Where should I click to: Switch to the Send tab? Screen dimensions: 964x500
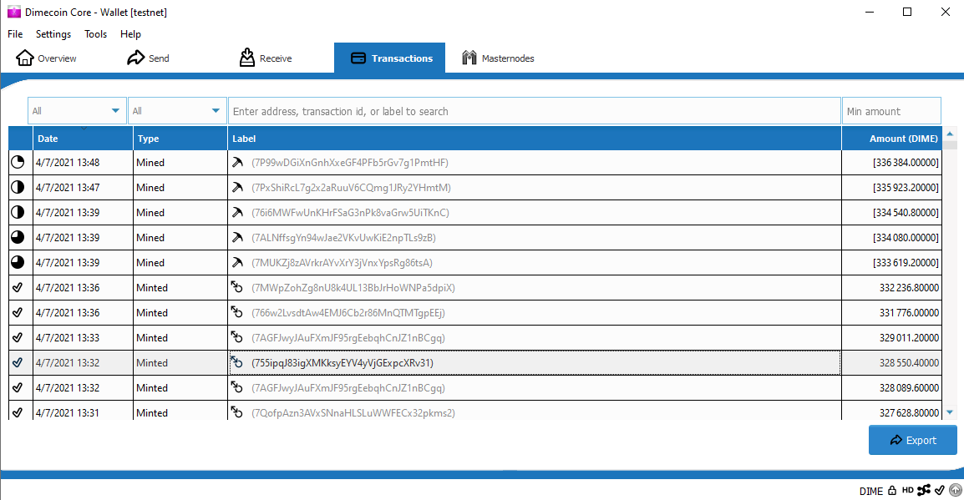pyautogui.click(x=148, y=58)
